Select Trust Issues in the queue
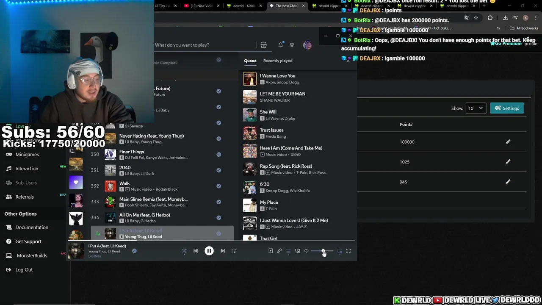The height and width of the screenshot is (305, 542). (x=296, y=133)
